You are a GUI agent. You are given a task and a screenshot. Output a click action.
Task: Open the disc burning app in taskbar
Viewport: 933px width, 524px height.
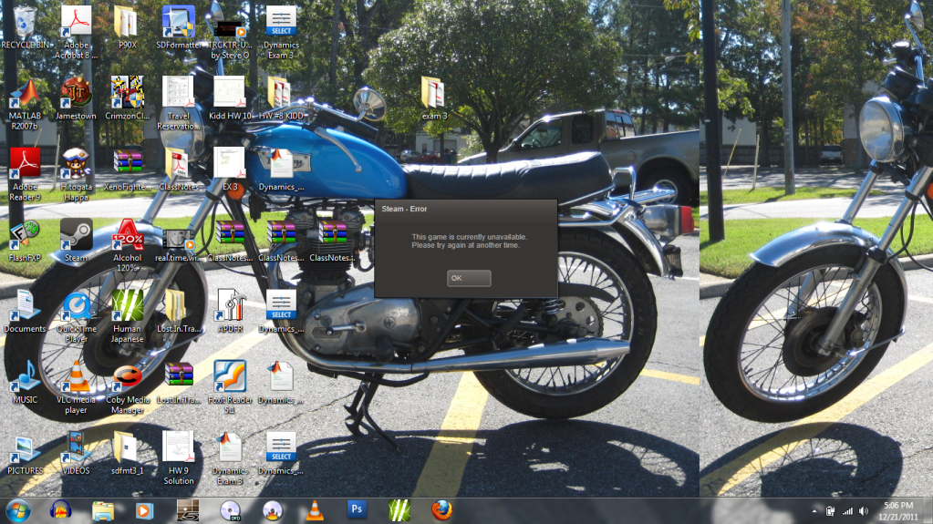(273, 511)
